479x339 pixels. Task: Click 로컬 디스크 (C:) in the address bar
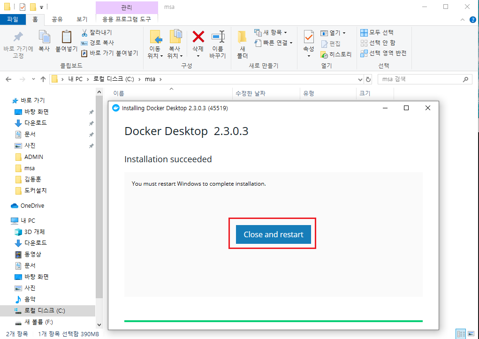click(x=114, y=79)
